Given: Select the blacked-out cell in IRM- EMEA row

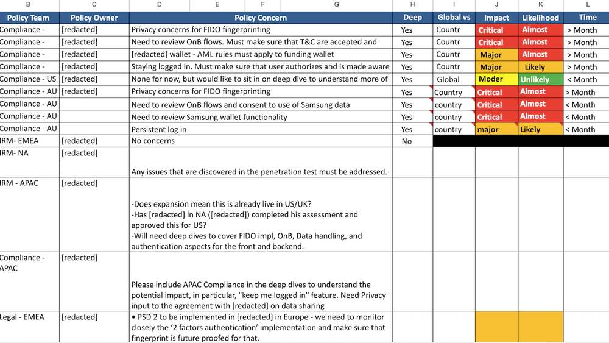Looking at the screenshot, I should (x=521, y=141).
